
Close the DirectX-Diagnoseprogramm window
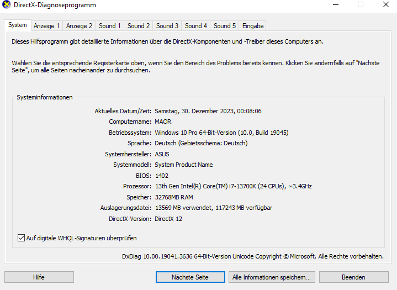point(386,5)
